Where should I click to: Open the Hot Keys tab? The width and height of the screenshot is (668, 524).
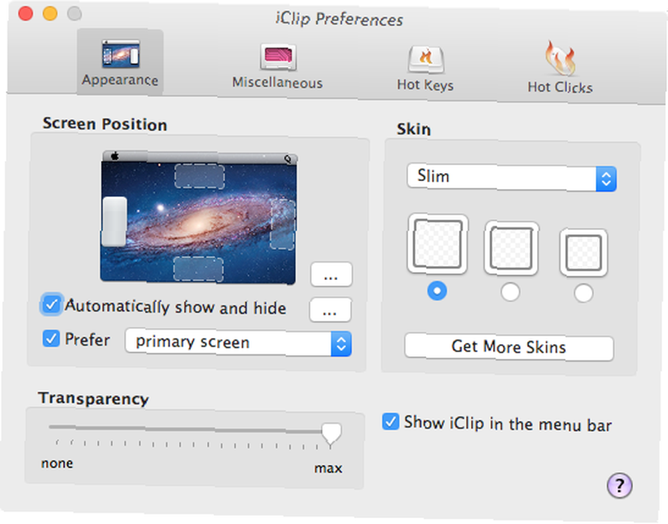click(425, 69)
